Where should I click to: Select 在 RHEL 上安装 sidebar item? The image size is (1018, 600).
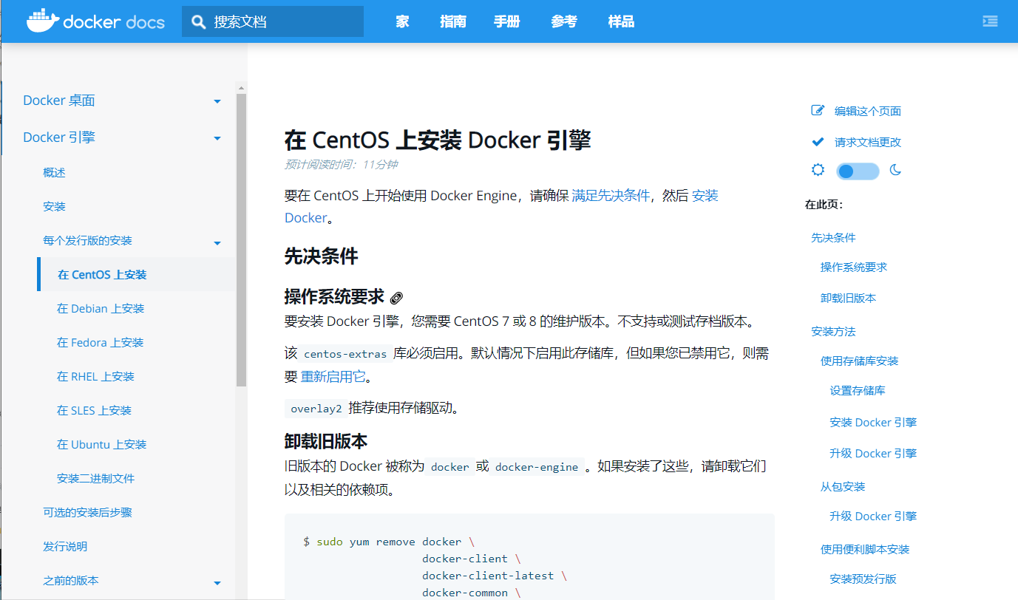click(96, 376)
